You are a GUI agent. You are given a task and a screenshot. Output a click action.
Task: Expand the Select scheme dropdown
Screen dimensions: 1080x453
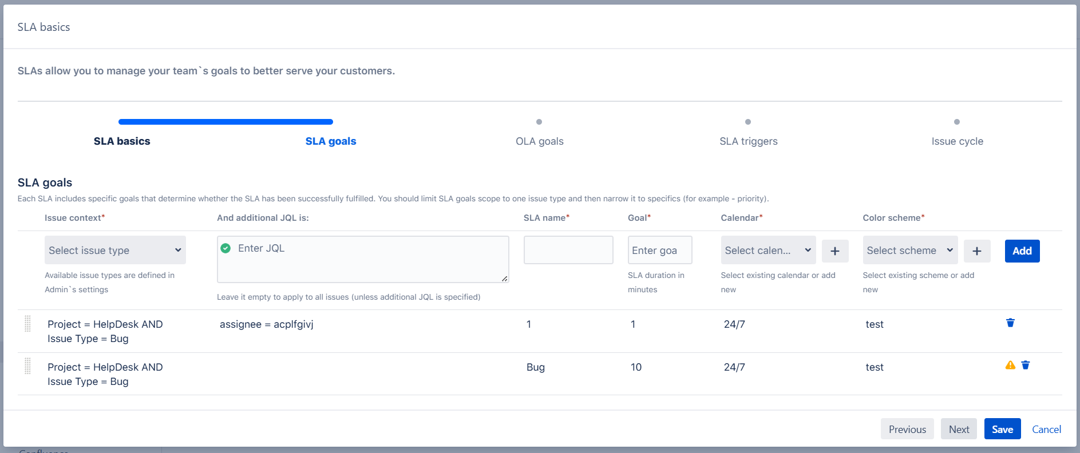(909, 251)
